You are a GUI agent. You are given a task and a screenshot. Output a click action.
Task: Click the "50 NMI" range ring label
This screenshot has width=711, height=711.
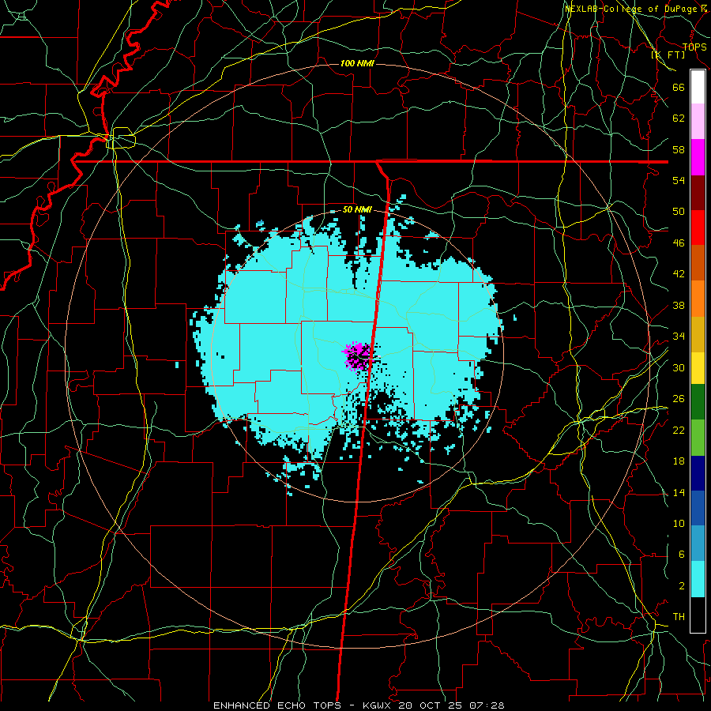tap(357, 209)
